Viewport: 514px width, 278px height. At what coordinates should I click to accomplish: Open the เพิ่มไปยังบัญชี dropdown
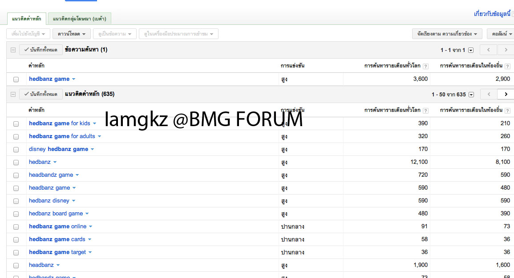[28, 34]
